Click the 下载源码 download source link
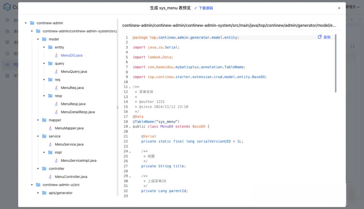Viewport: 364px width, 209px height. (204, 8)
